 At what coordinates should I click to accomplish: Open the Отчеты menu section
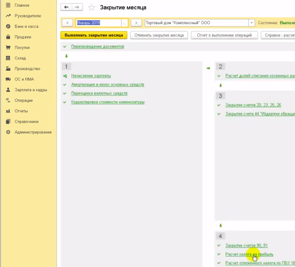[21, 111]
